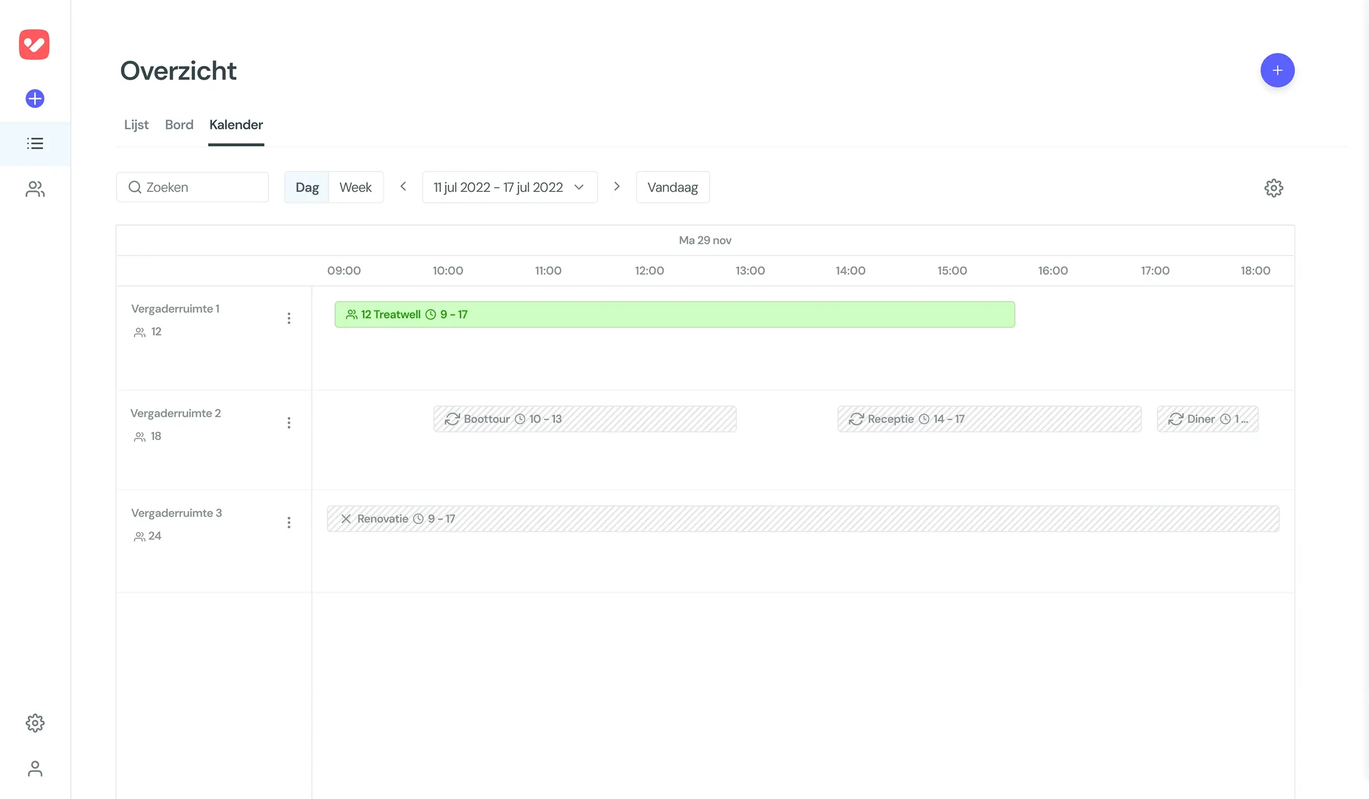Select the people icon in the sidebar
The height and width of the screenshot is (799, 1369).
(x=35, y=189)
